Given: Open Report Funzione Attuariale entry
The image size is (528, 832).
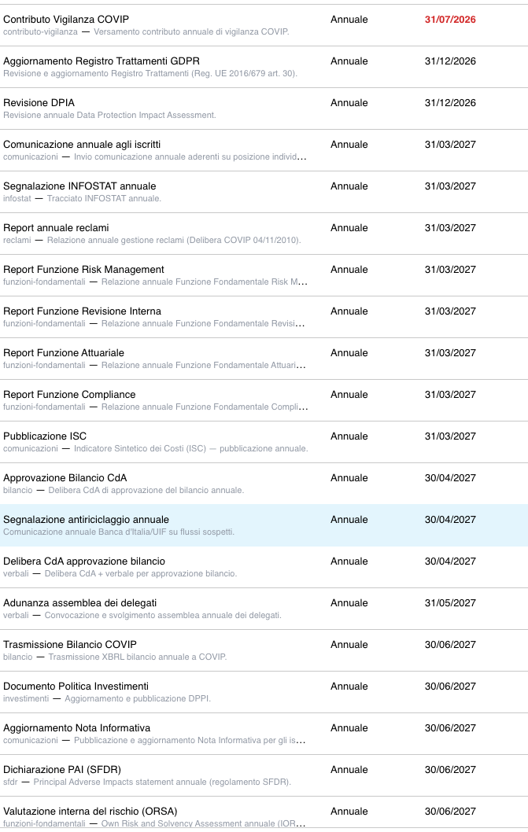Looking at the screenshot, I should [x=264, y=359].
